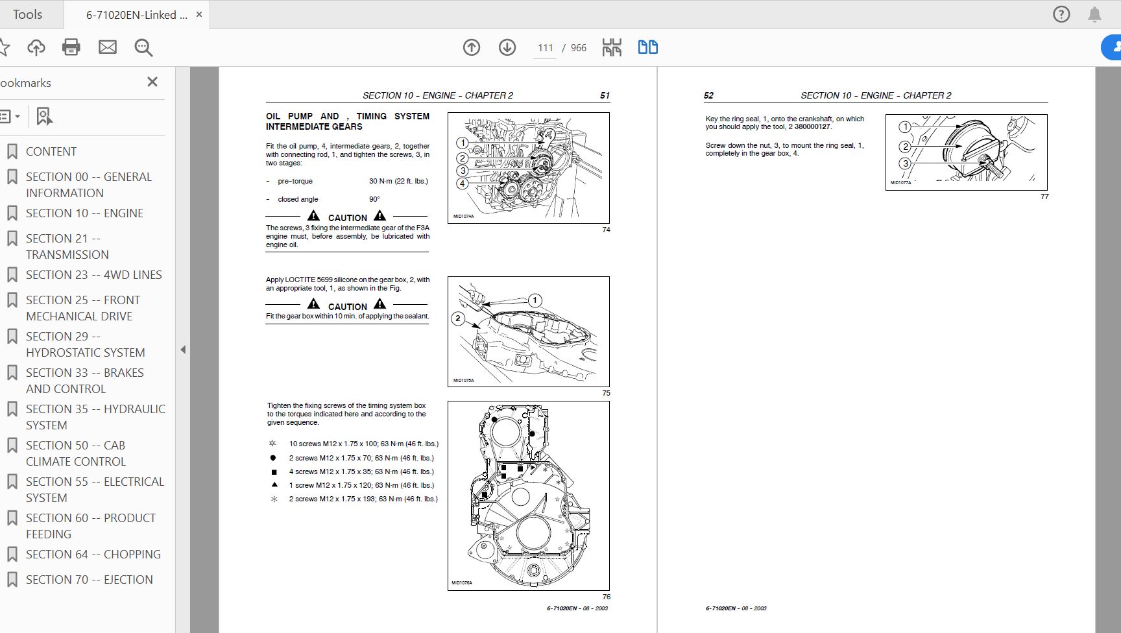Open SECTION 55 -- ELECTRICAL SYSTEM bookmark

(95, 490)
